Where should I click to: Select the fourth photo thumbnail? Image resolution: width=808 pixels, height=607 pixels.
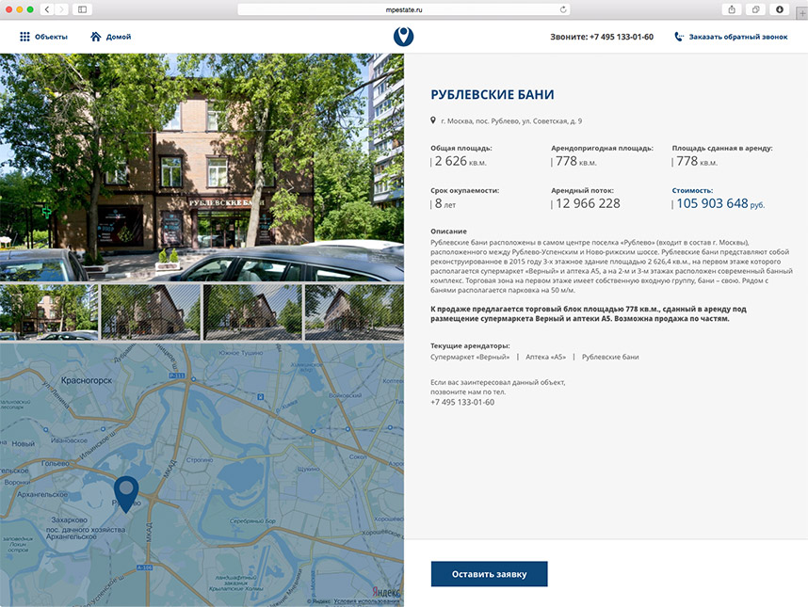pos(354,312)
